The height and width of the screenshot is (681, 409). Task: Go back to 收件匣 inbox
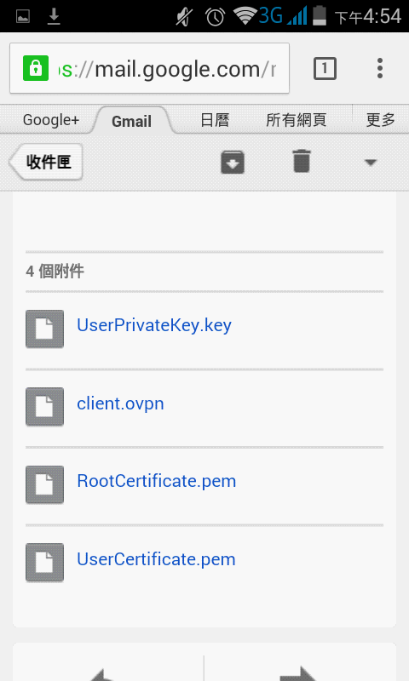click(46, 162)
